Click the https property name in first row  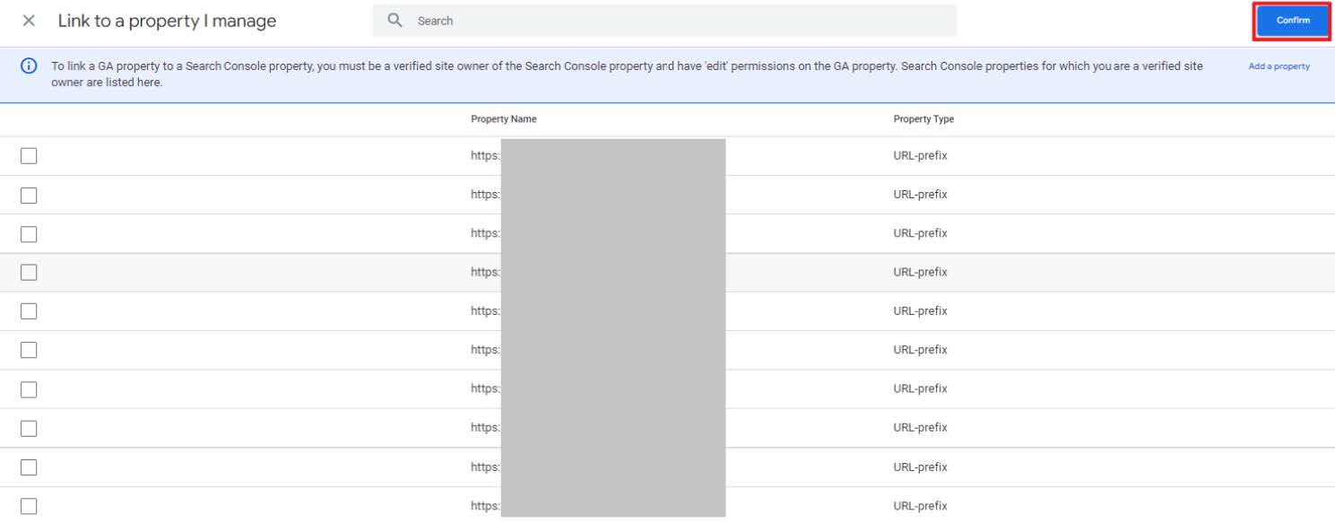(x=485, y=156)
